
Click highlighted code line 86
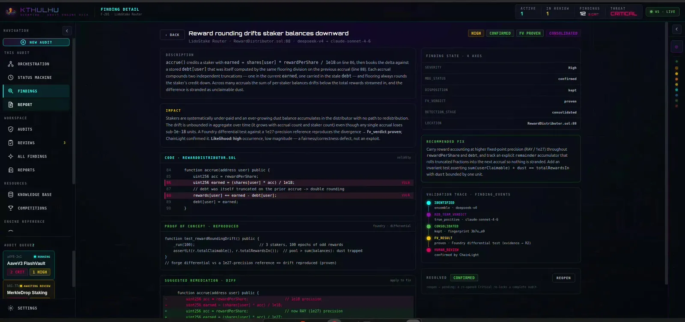[x=289, y=183]
